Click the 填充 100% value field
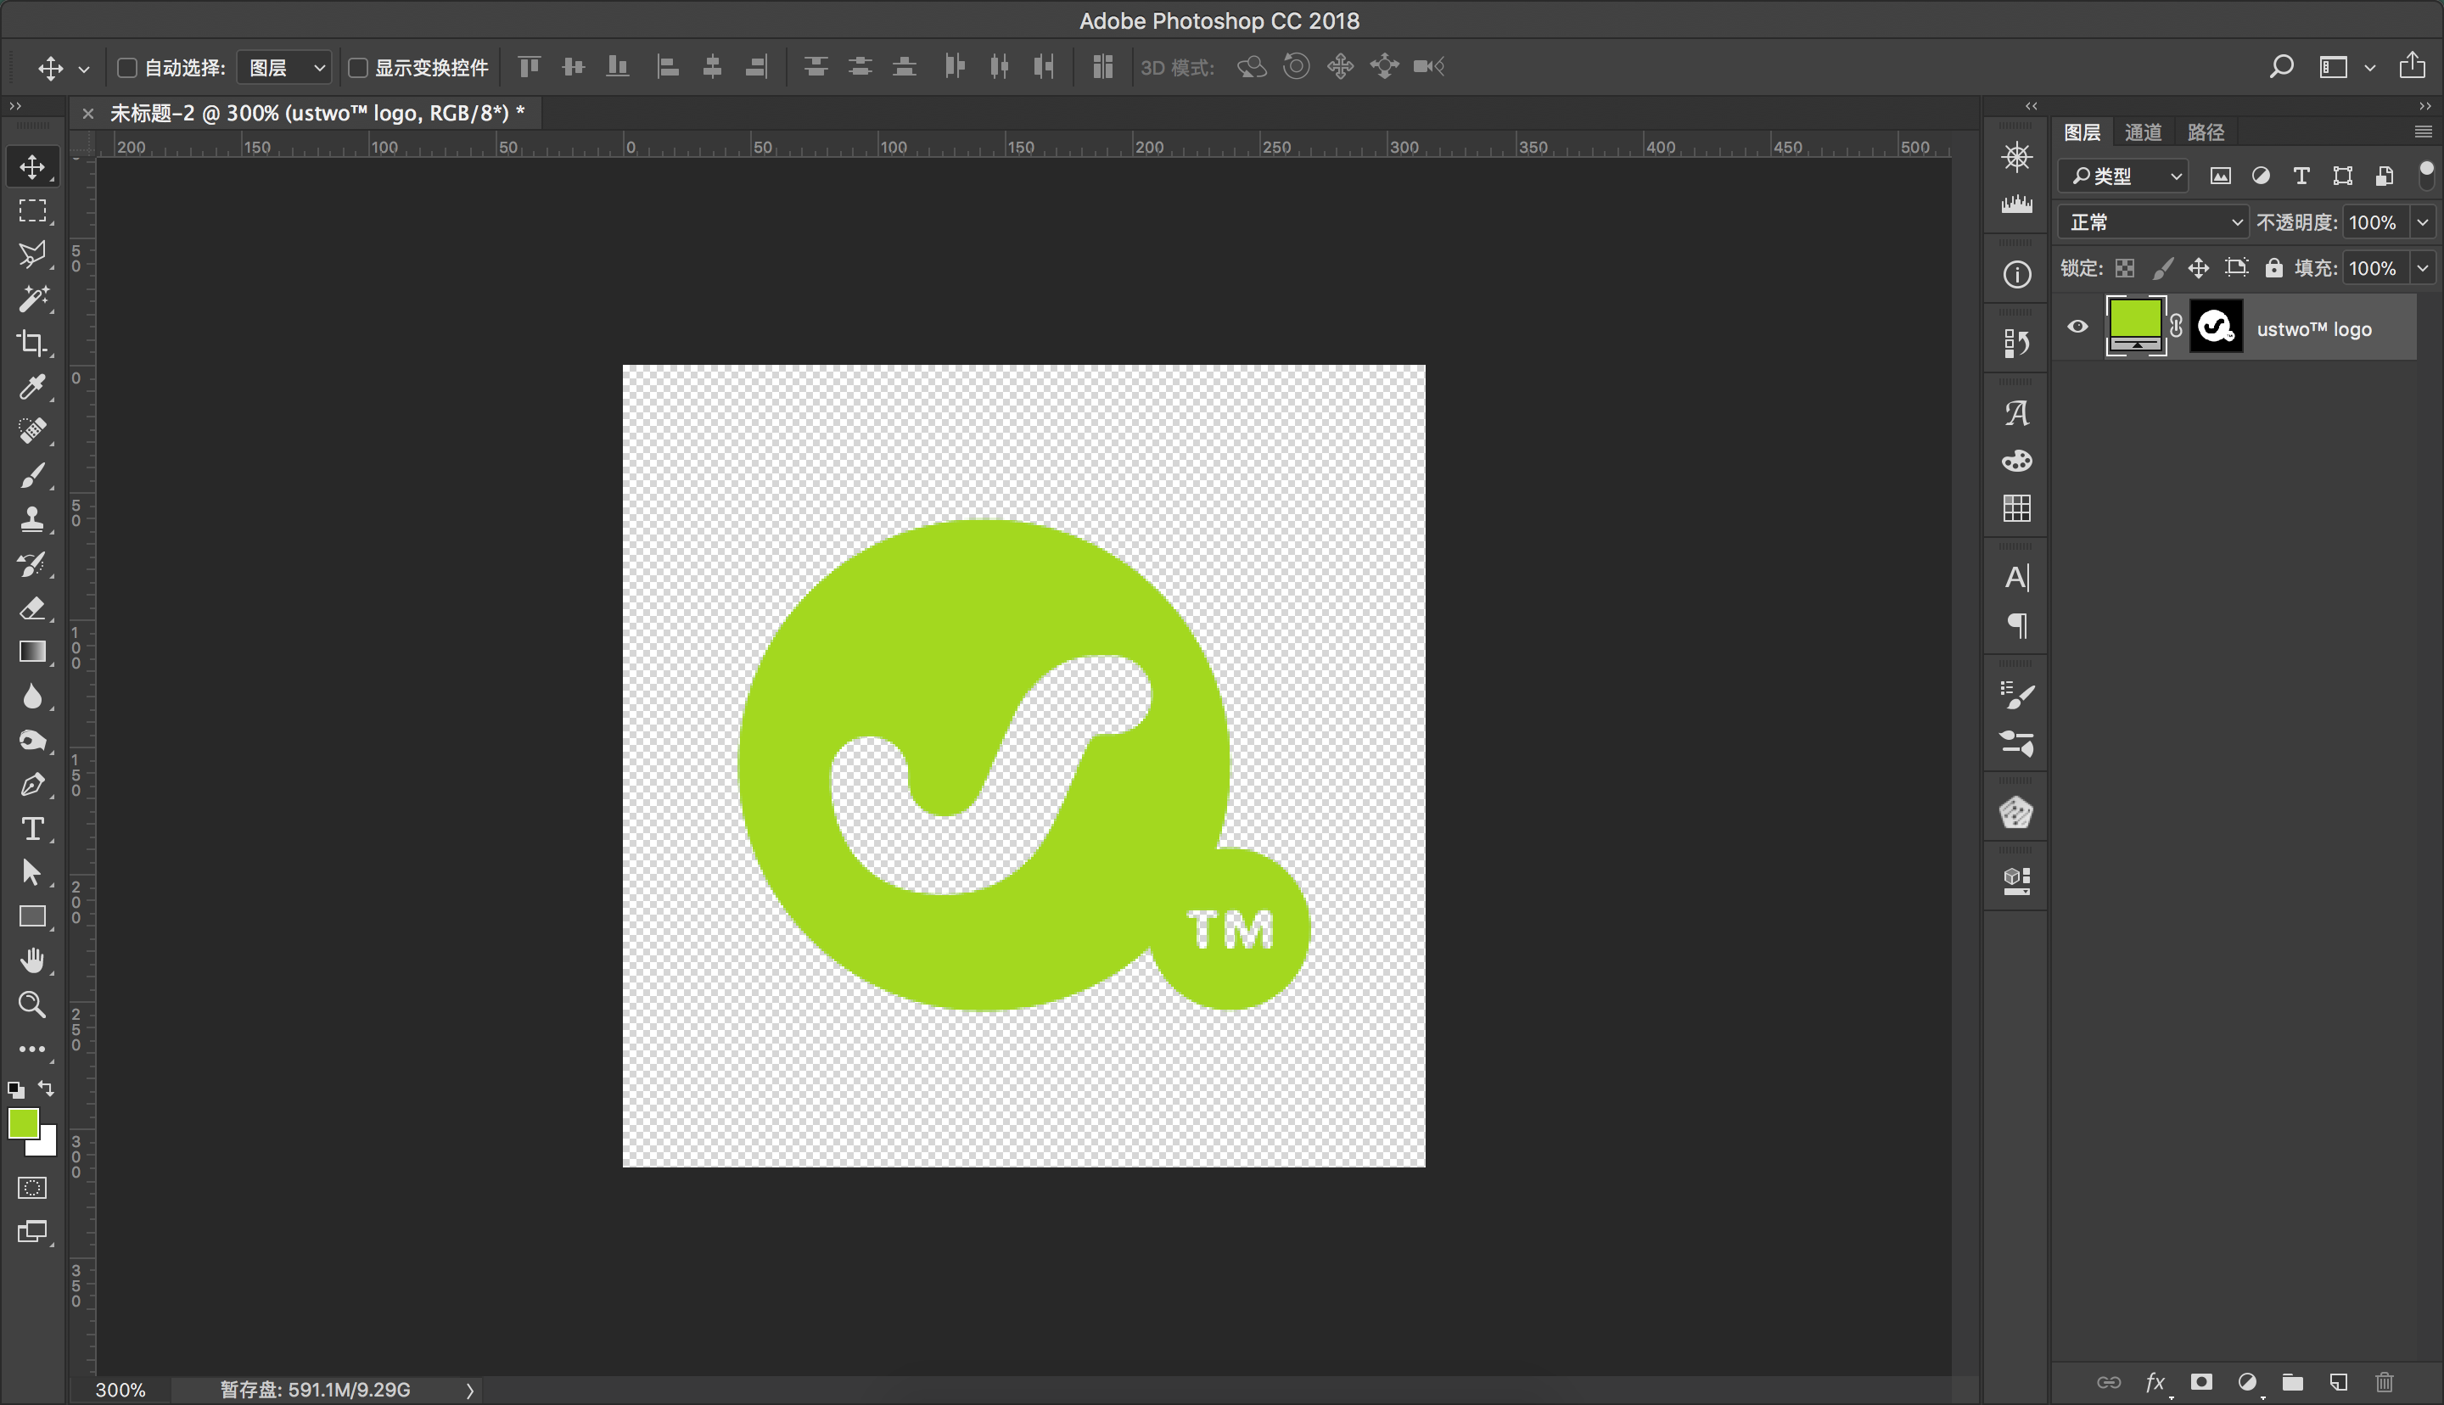 tap(2374, 267)
